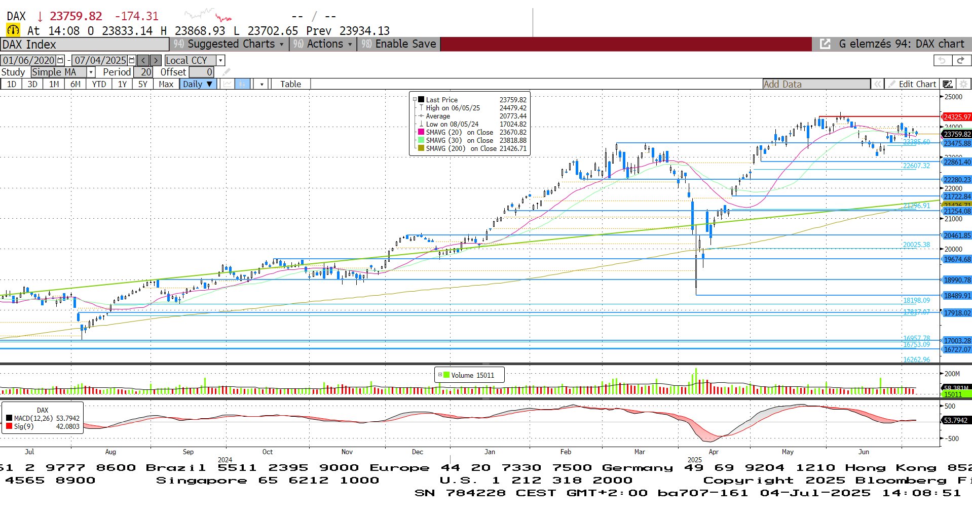
Task: Open the chart type options dropdown arrow
Action: click(261, 84)
